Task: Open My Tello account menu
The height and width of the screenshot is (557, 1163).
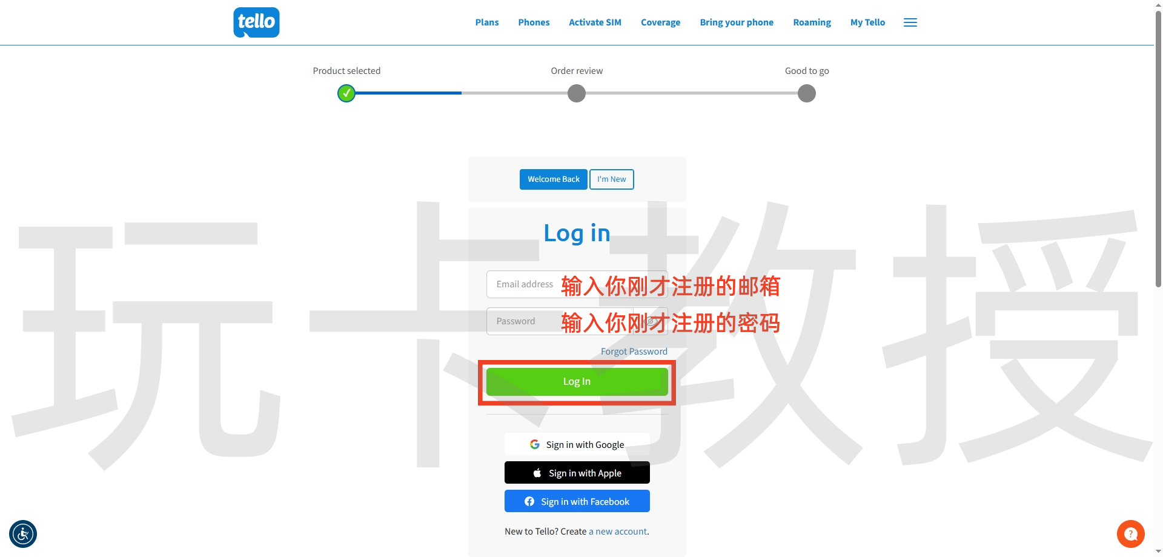Action: pos(867,22)
